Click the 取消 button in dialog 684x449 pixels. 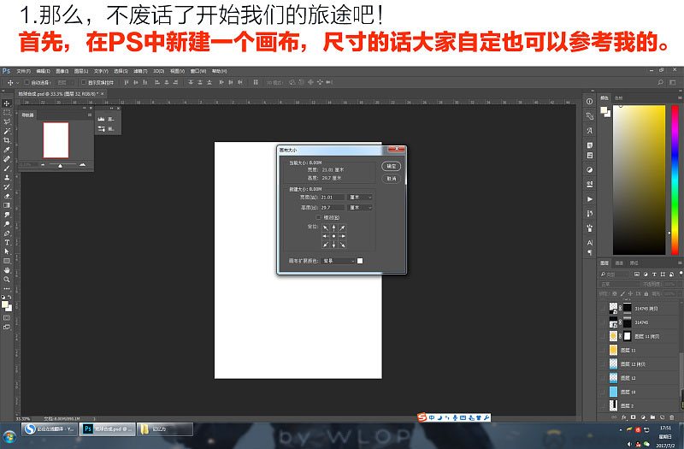click(391, 179)
